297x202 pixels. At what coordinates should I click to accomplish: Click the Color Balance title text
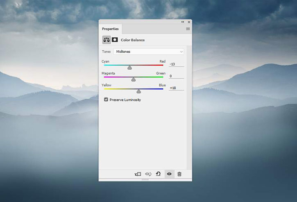click(133, 40)
